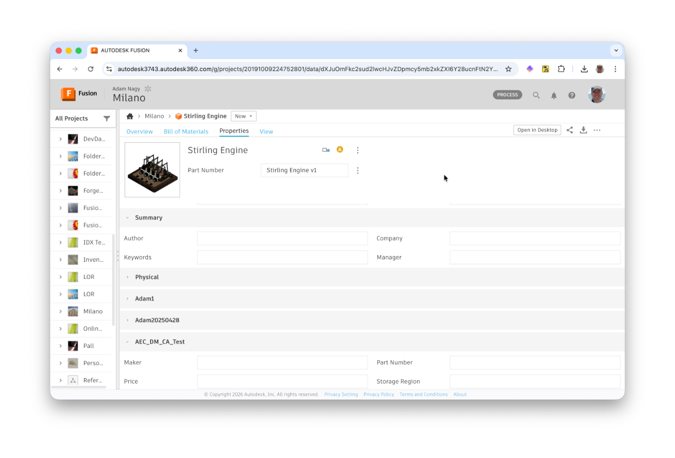
Task: Click the download icon in the item toolbar
Action: click(x=583, y=130)
